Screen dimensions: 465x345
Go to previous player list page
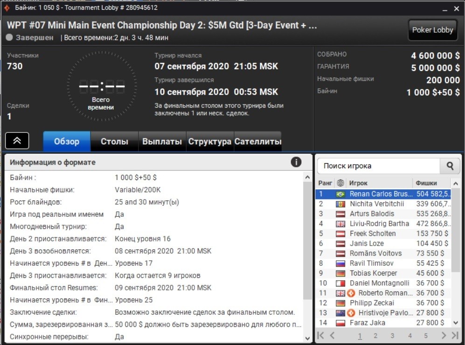coord(332,335)
